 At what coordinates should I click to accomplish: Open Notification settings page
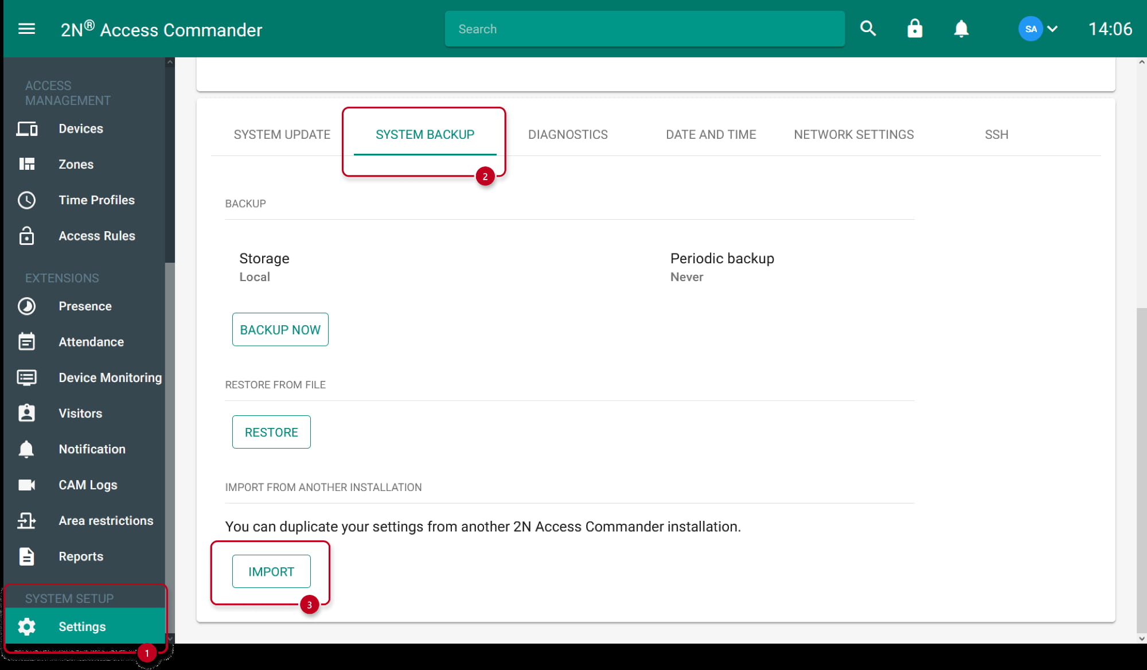click(x=84, y=449)
